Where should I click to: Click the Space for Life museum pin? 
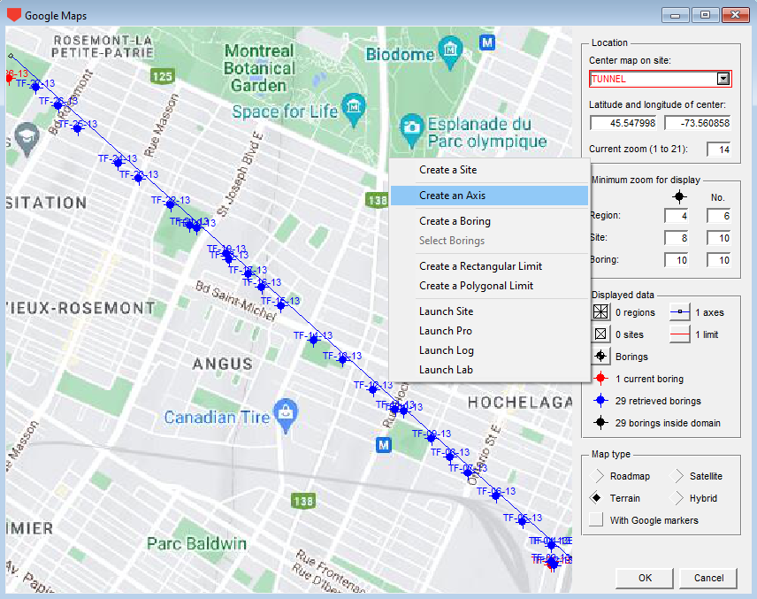pos(354,109)
